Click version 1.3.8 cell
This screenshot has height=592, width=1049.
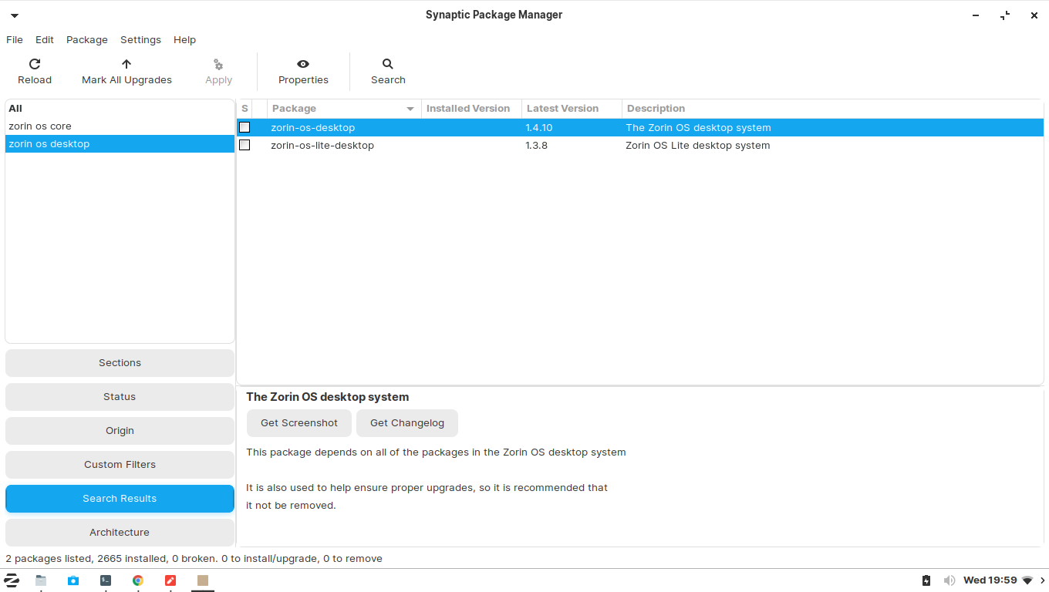point(537,146)
